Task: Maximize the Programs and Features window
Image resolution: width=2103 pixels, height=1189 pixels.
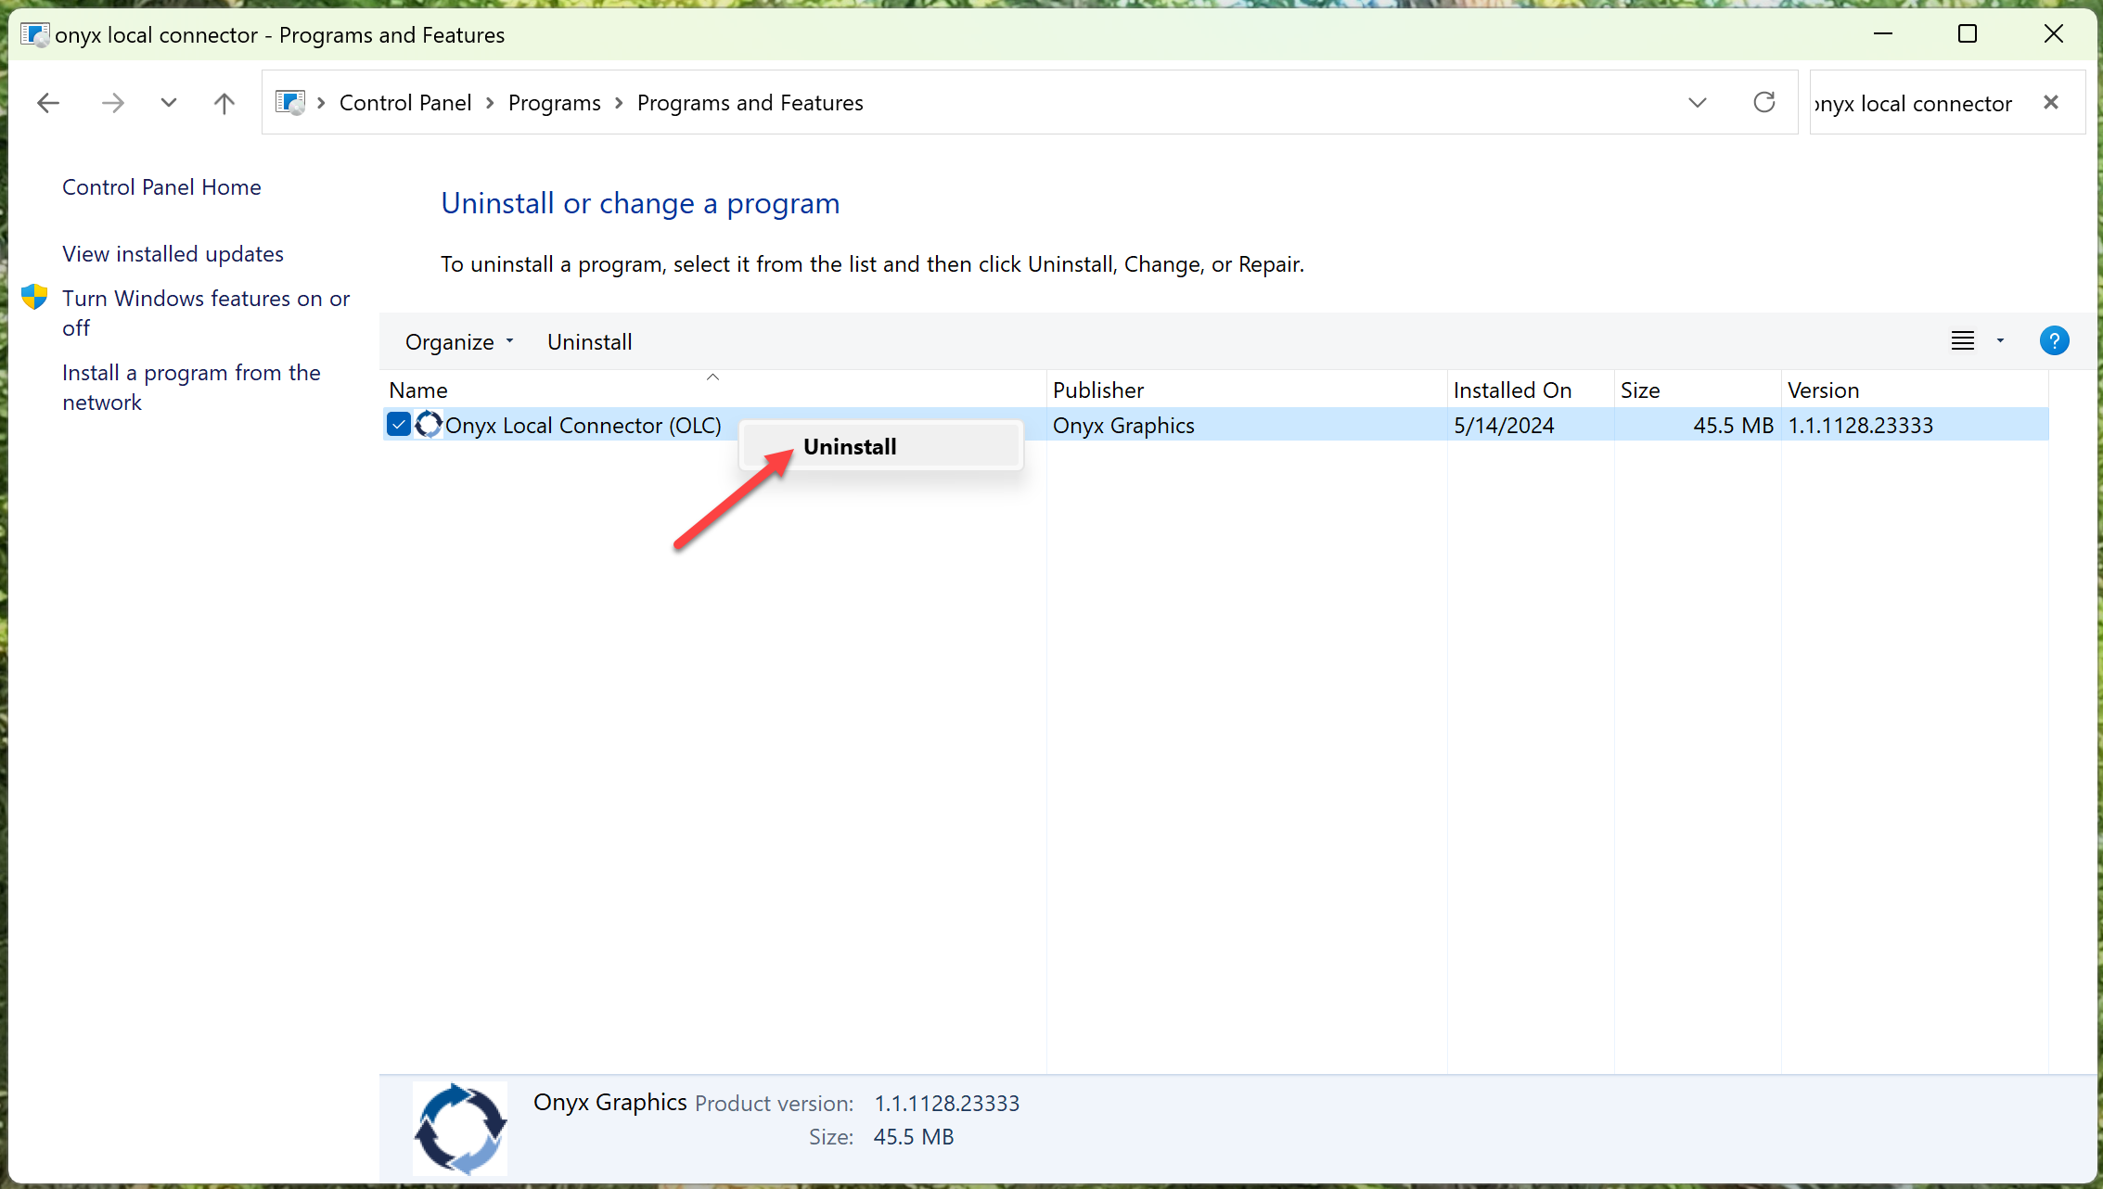Action: [x=1968, y=34]
